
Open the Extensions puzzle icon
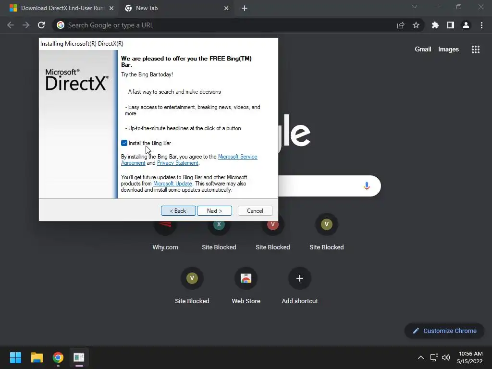[435, 25]
